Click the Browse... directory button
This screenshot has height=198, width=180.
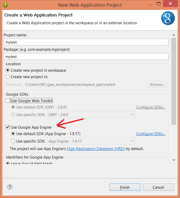[157, 84]
